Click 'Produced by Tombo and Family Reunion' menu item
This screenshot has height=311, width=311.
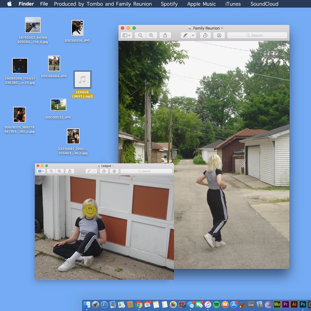[103, 4]
